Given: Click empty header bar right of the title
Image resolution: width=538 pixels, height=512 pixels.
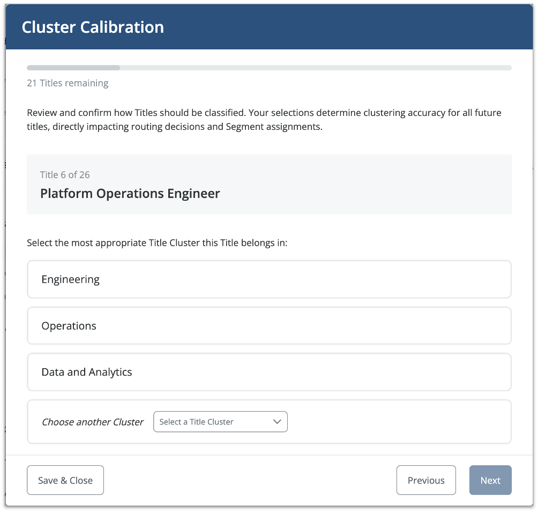Looking at the screenshot, I should [x=348, y=27].
